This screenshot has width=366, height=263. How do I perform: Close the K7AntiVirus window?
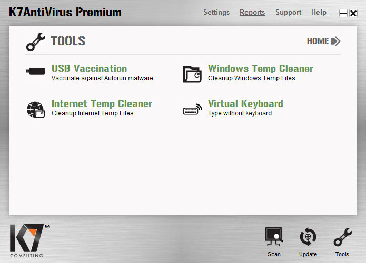coord(353,13)
